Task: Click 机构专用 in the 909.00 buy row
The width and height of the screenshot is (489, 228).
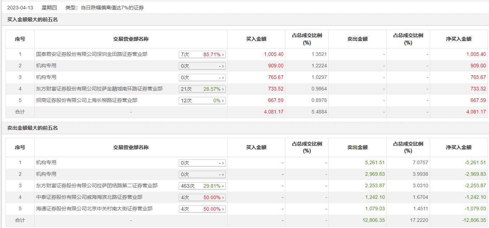Action: tap(46, 66)
